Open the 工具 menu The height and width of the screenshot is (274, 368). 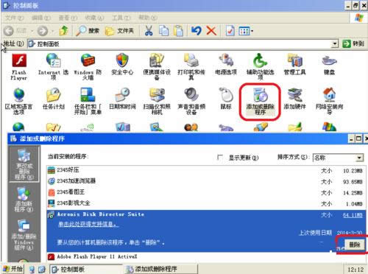121,18
